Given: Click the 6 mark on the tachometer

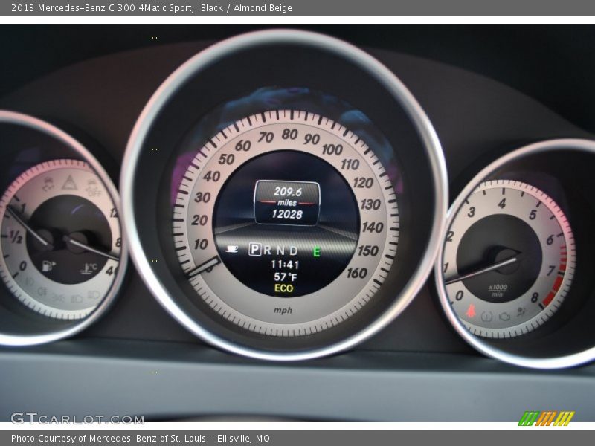Looking at the screenshot, I should 550,239.
